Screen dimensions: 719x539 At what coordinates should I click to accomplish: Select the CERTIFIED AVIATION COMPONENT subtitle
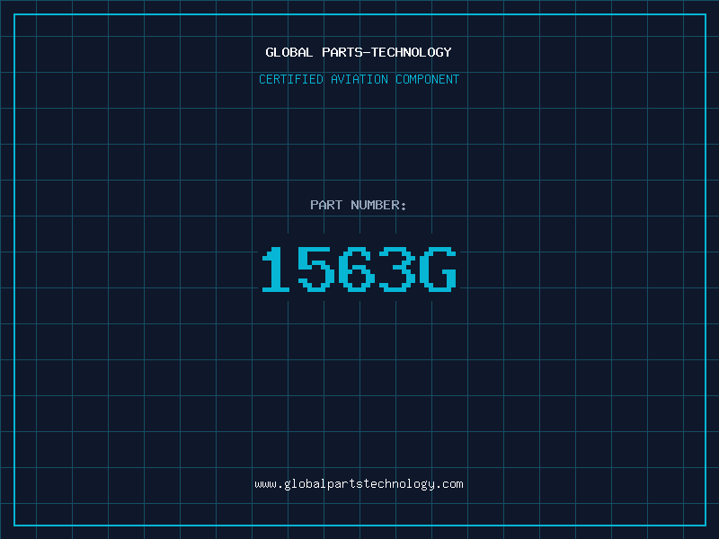(359, 79)
